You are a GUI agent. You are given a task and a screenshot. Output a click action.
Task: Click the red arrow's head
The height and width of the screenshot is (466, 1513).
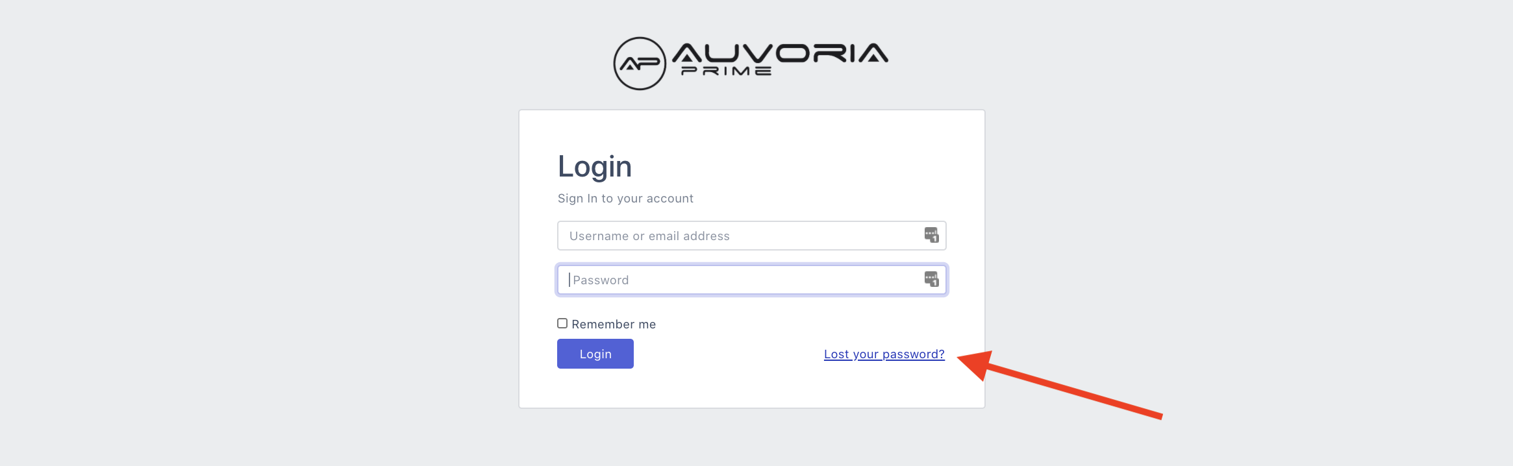(975, 364)
